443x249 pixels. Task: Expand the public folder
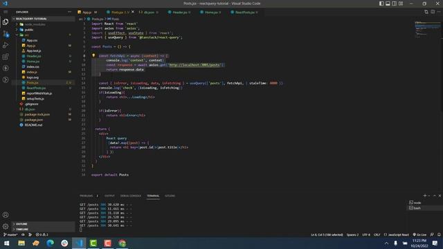pos(44,30)
